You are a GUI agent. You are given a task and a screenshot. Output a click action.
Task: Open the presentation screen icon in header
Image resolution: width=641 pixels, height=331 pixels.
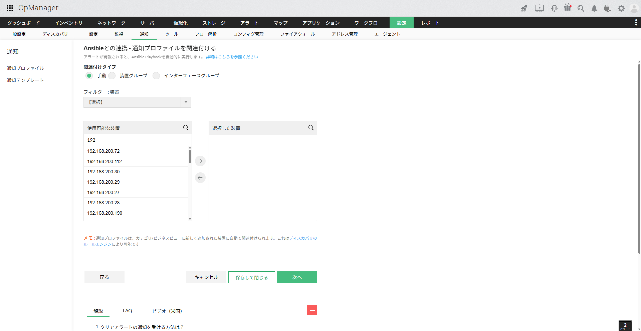click(x=539, y=8)
